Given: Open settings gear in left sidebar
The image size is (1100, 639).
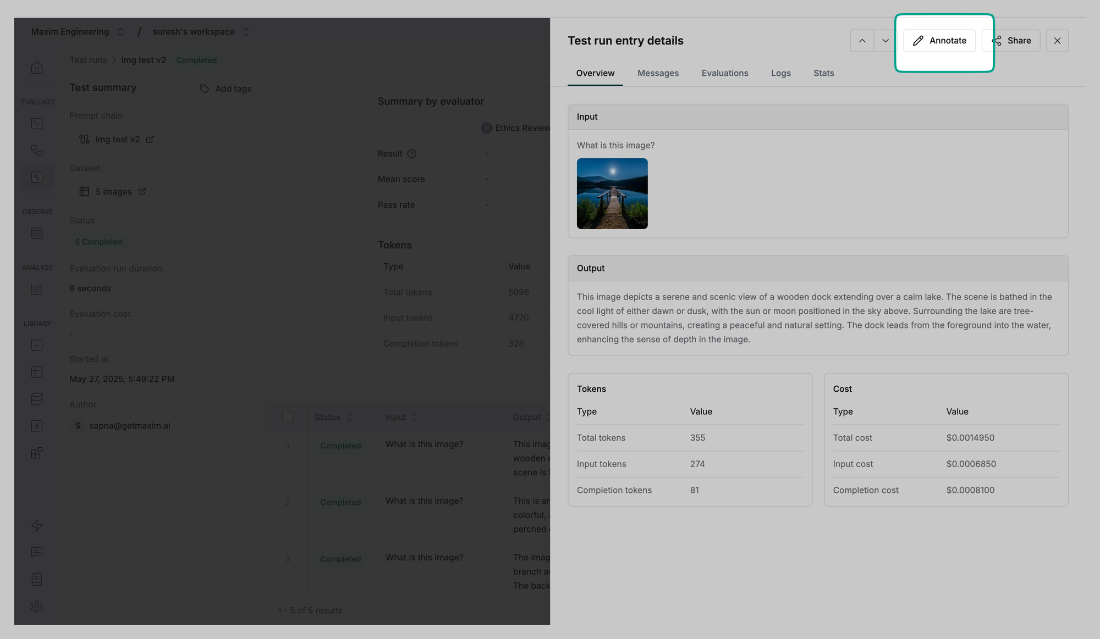Looking at the screenshot, I should tap(37, 607).
